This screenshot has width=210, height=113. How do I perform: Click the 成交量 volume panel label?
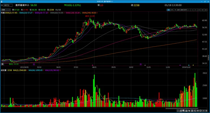[x=4, y=70]
